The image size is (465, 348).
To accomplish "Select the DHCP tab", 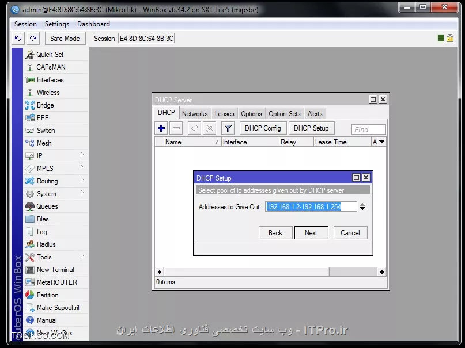I will tap(167, 113).
